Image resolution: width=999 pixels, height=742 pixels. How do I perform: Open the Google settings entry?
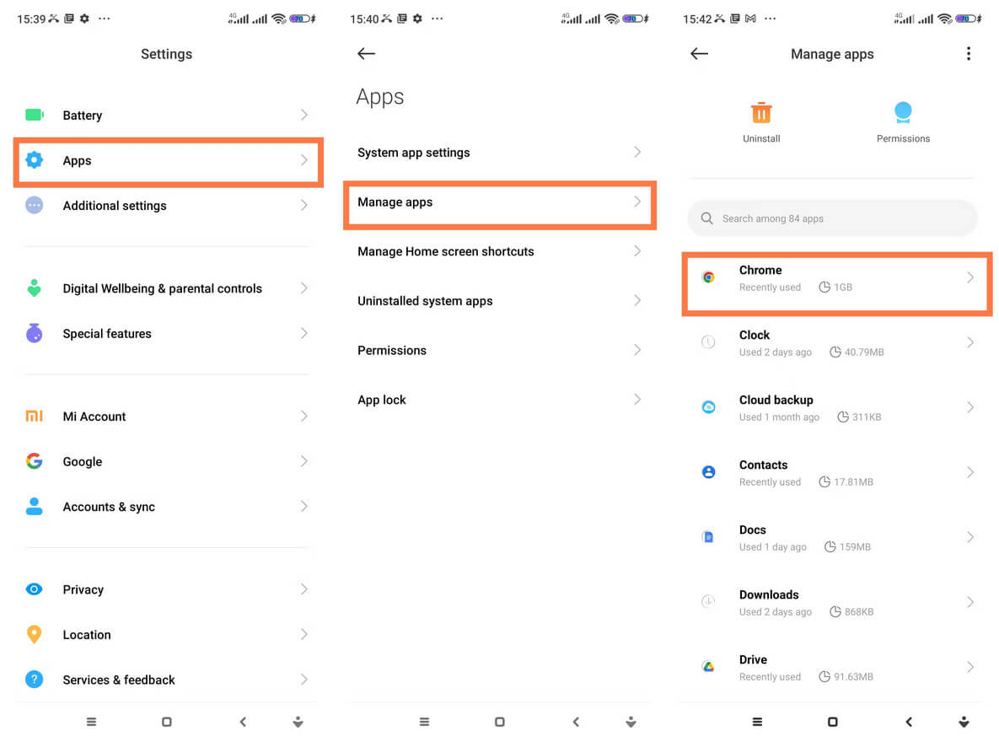[167, 461]
